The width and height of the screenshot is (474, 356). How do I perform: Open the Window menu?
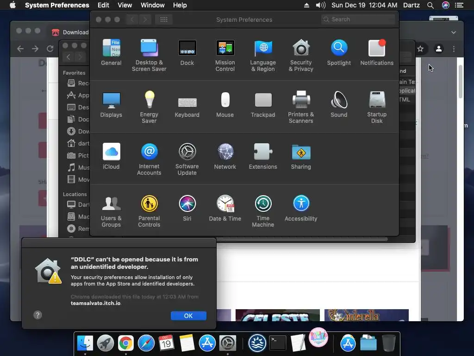pos(153,5)
